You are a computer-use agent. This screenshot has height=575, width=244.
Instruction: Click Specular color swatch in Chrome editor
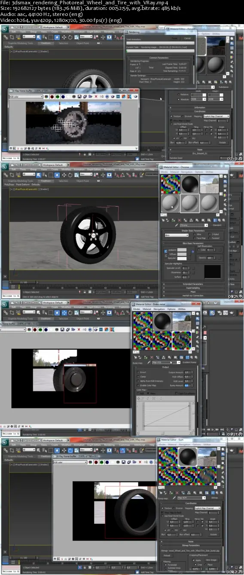[182, 258]
